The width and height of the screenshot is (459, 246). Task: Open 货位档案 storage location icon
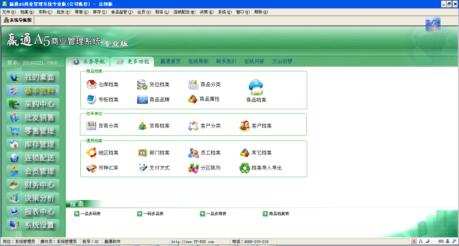pyautogui.click(x=142, y=85)
